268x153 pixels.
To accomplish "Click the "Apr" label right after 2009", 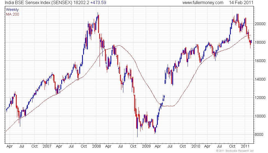I will 158,146.
